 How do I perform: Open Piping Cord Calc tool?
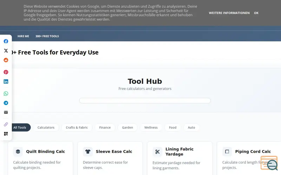coord(253,152)
